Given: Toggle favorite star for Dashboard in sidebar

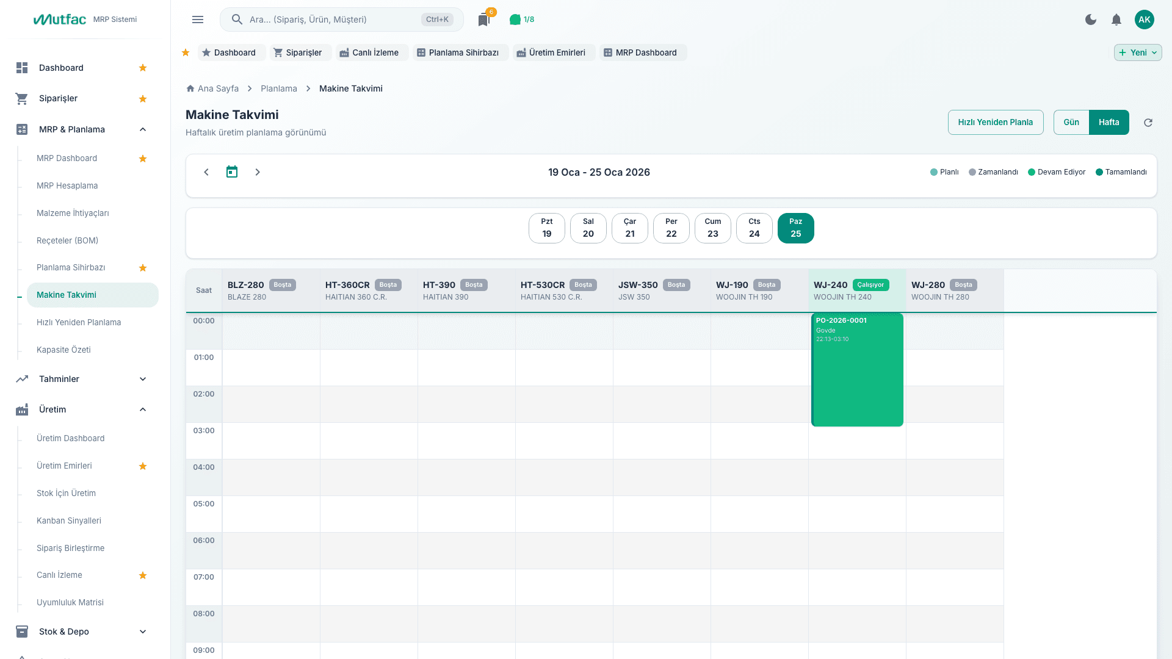Looking at the screenshot, I should tap(143, 68).
